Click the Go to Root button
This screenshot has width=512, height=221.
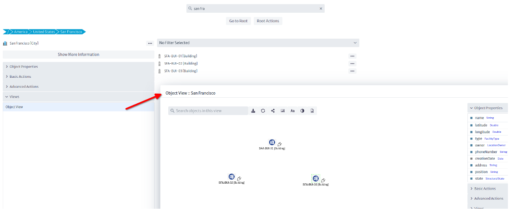(x=238, y=21)
